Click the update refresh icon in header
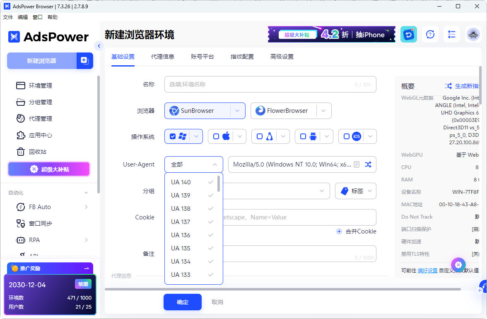The image size is (487, 319). pyautogui.click(x=430, y=34)
